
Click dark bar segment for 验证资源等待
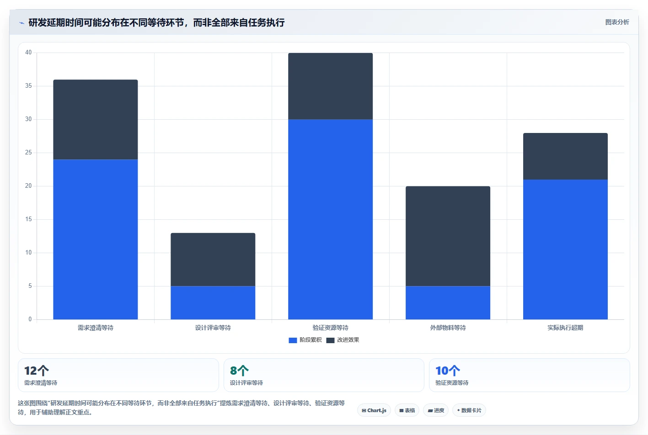(331, 86)
